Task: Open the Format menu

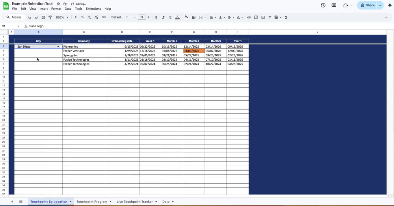Action: tap(56, 9)
